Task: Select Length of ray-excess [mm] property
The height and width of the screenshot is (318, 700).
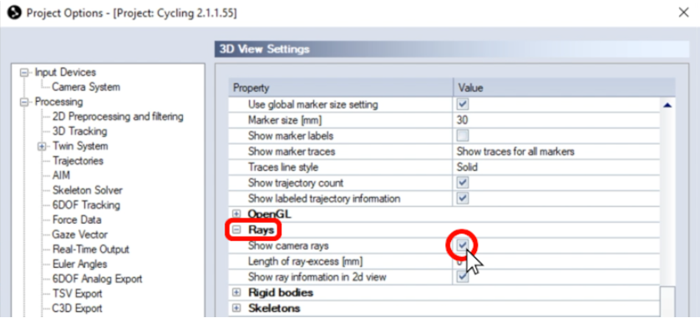Action: 306,261
